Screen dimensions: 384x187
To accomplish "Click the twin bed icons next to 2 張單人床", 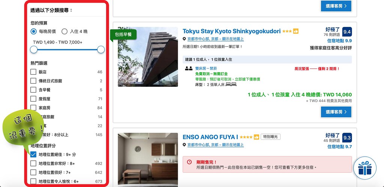I will pos(231,85).
